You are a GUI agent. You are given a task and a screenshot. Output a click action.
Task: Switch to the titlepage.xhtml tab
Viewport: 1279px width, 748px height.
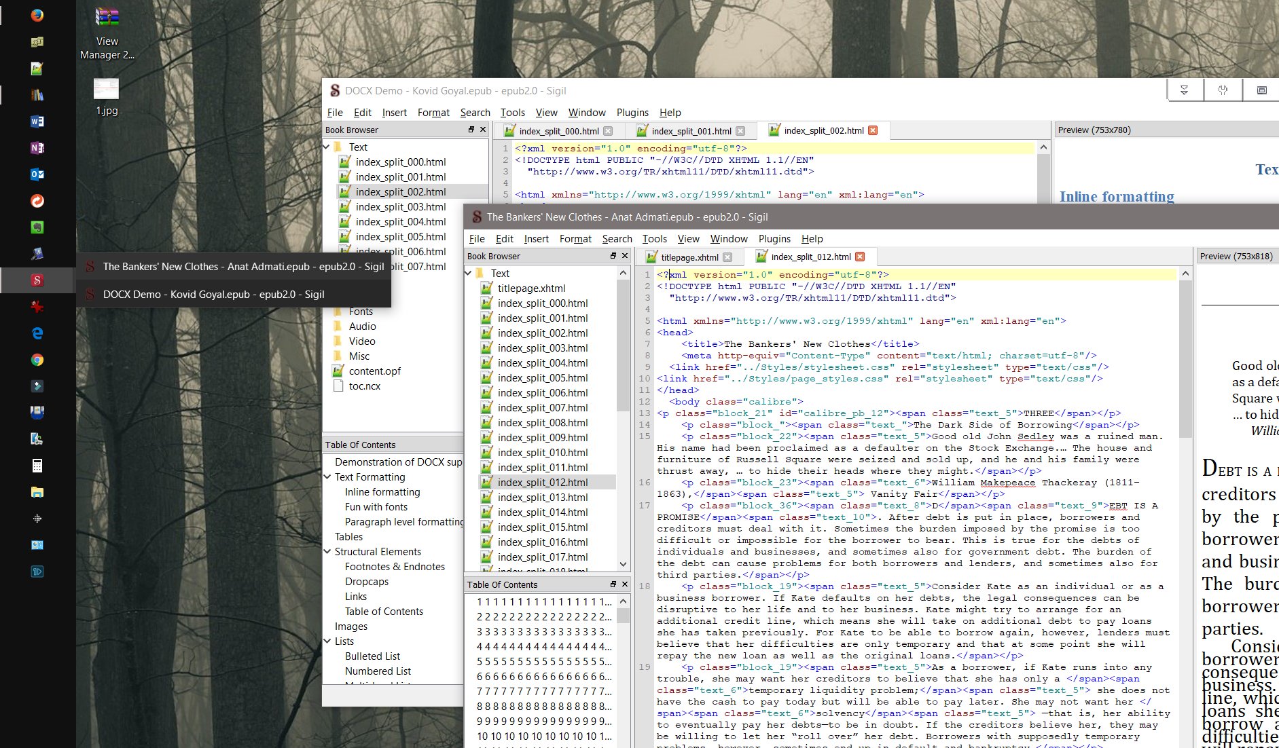(689, 257)
